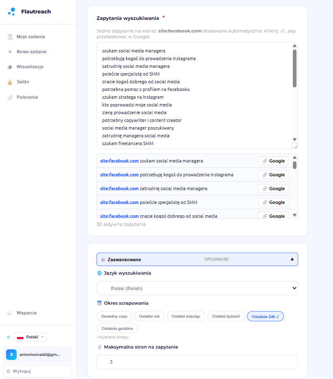The height and width of the screenshot is (379, 333).
Task: Test 'szukam social media managera' in Google
Action: click(x=273, y=161)
